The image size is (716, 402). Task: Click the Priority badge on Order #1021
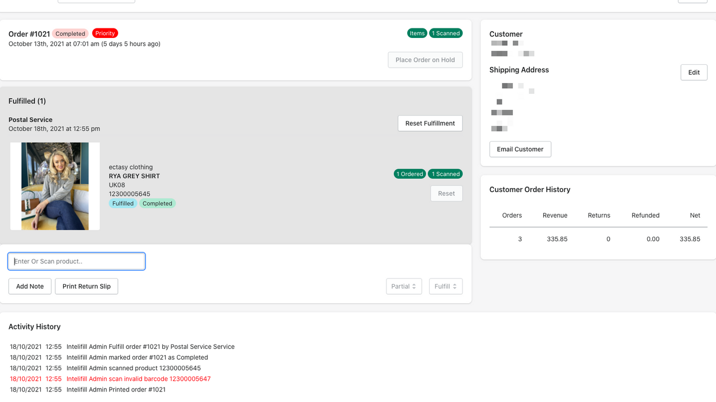(x=105, y=33)
